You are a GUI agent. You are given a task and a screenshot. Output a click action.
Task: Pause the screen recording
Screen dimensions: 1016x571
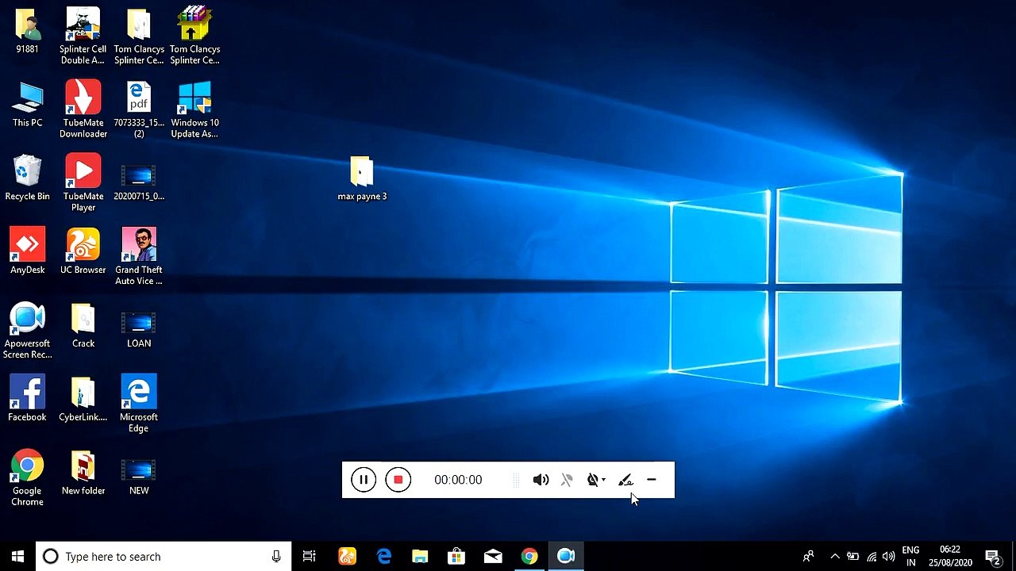(x=364, y=480)
